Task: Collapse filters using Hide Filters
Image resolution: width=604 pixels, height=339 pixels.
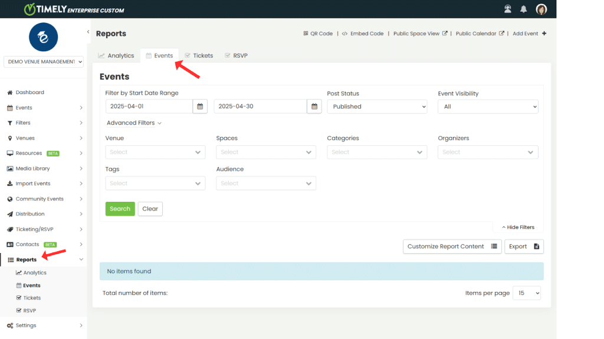Action: (x=517, y=227)
